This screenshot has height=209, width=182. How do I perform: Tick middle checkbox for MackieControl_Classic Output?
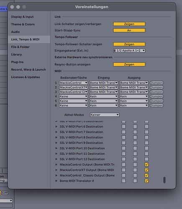(135, 175)
